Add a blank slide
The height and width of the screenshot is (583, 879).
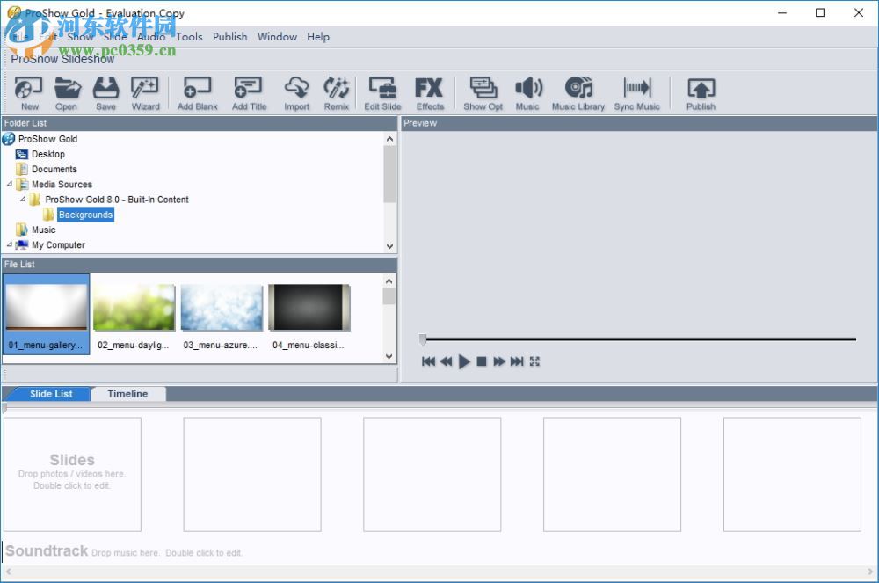click(x=197, y=92)
